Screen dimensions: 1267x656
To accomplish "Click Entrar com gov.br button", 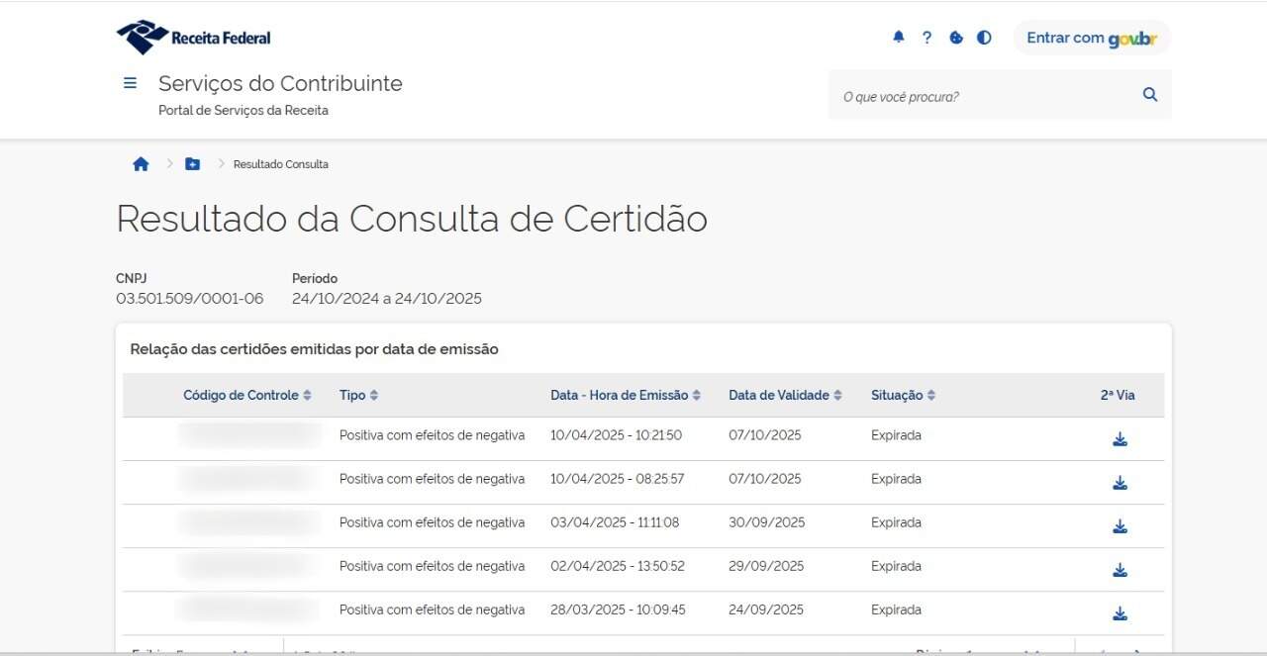I will tap(1092, 38).
